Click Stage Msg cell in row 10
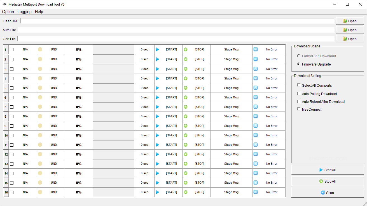Screen dimensions: 367x206 [x=231, y=135]
